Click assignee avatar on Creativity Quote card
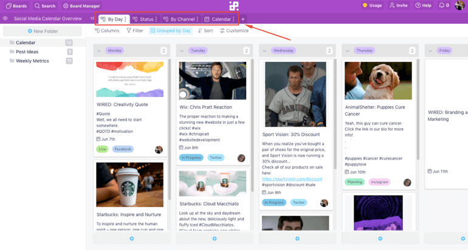This screenshot has width=468, height=250. click(x=159, y=150)
